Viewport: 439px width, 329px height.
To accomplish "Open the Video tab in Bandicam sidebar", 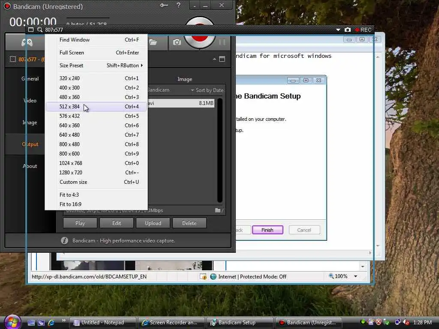I will [x=30, y=100].
